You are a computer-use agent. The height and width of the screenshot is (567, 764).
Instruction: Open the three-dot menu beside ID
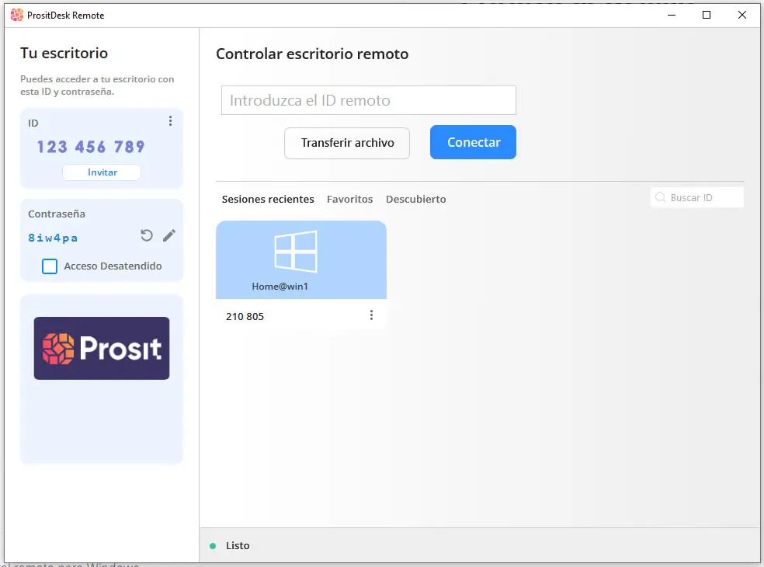(171, 121)
